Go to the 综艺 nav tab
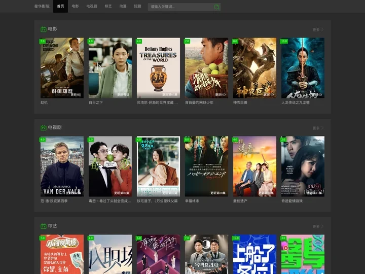This screenshot has width=365, height=274. (108, 6)
